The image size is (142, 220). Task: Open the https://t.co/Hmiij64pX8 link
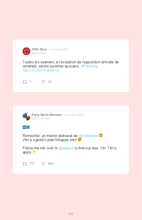click(x=41, y=70)
